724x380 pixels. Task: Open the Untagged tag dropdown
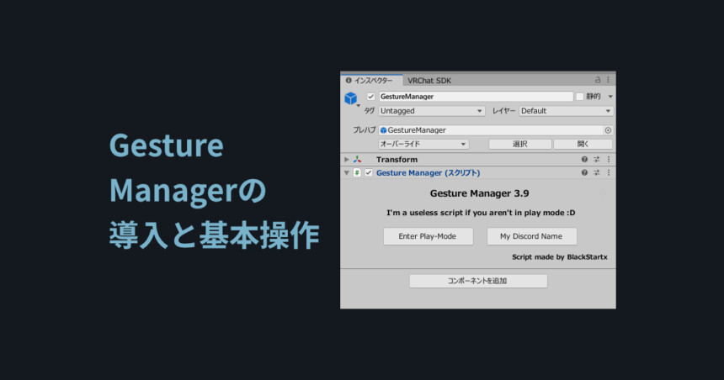pyautogui.click(x=431, y=111)
